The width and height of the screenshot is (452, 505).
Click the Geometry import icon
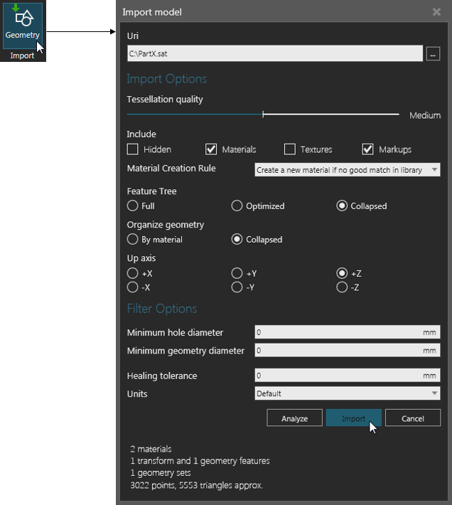pos(23,25)
